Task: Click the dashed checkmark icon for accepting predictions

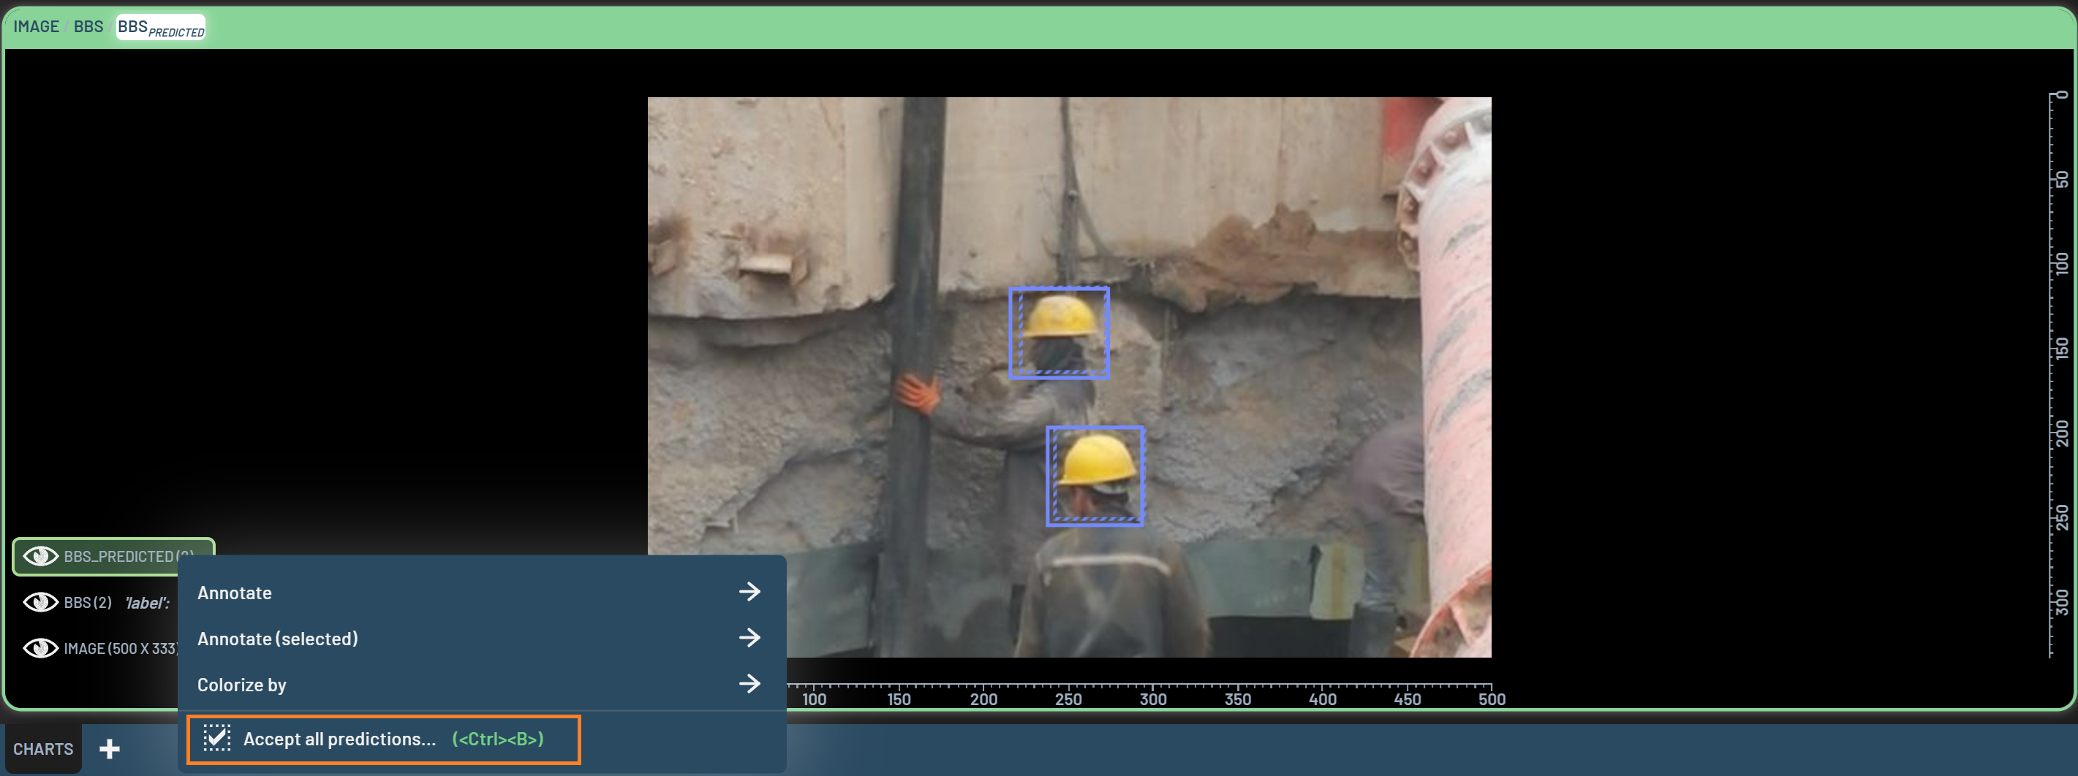Action: point(216,738)
